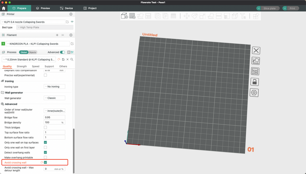The height and width of the screenshot is (174, 306).
Task: Click the plate lock icon
Action: pos(255,82)
